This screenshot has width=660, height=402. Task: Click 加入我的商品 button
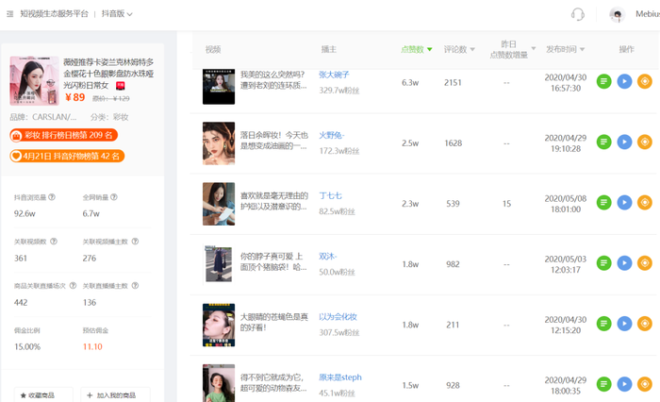(x=115, y=394)
